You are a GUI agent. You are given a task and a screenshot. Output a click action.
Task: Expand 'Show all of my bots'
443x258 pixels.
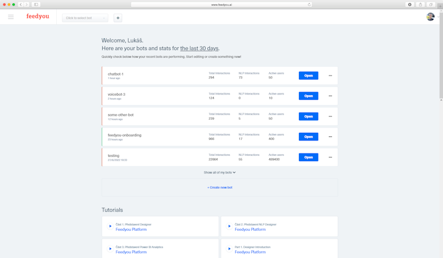[220, 172]
